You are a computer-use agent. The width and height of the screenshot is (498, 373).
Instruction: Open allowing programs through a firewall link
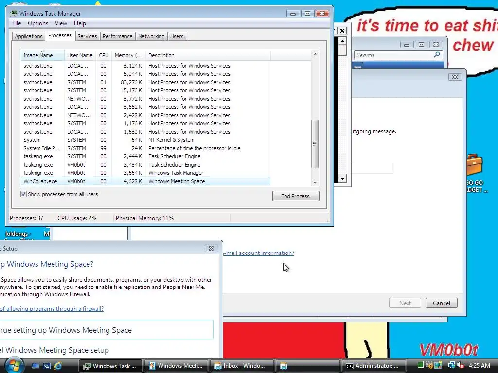coord(52,308)
